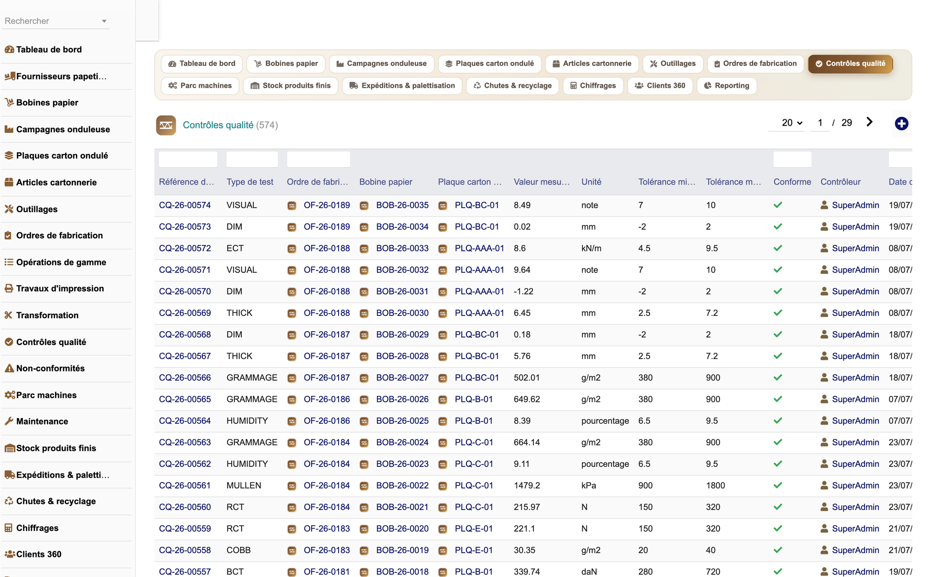Click Non-conformités sidebar warning icon
The width and height of the screenshot is (932, 577).
pos(9,369)
